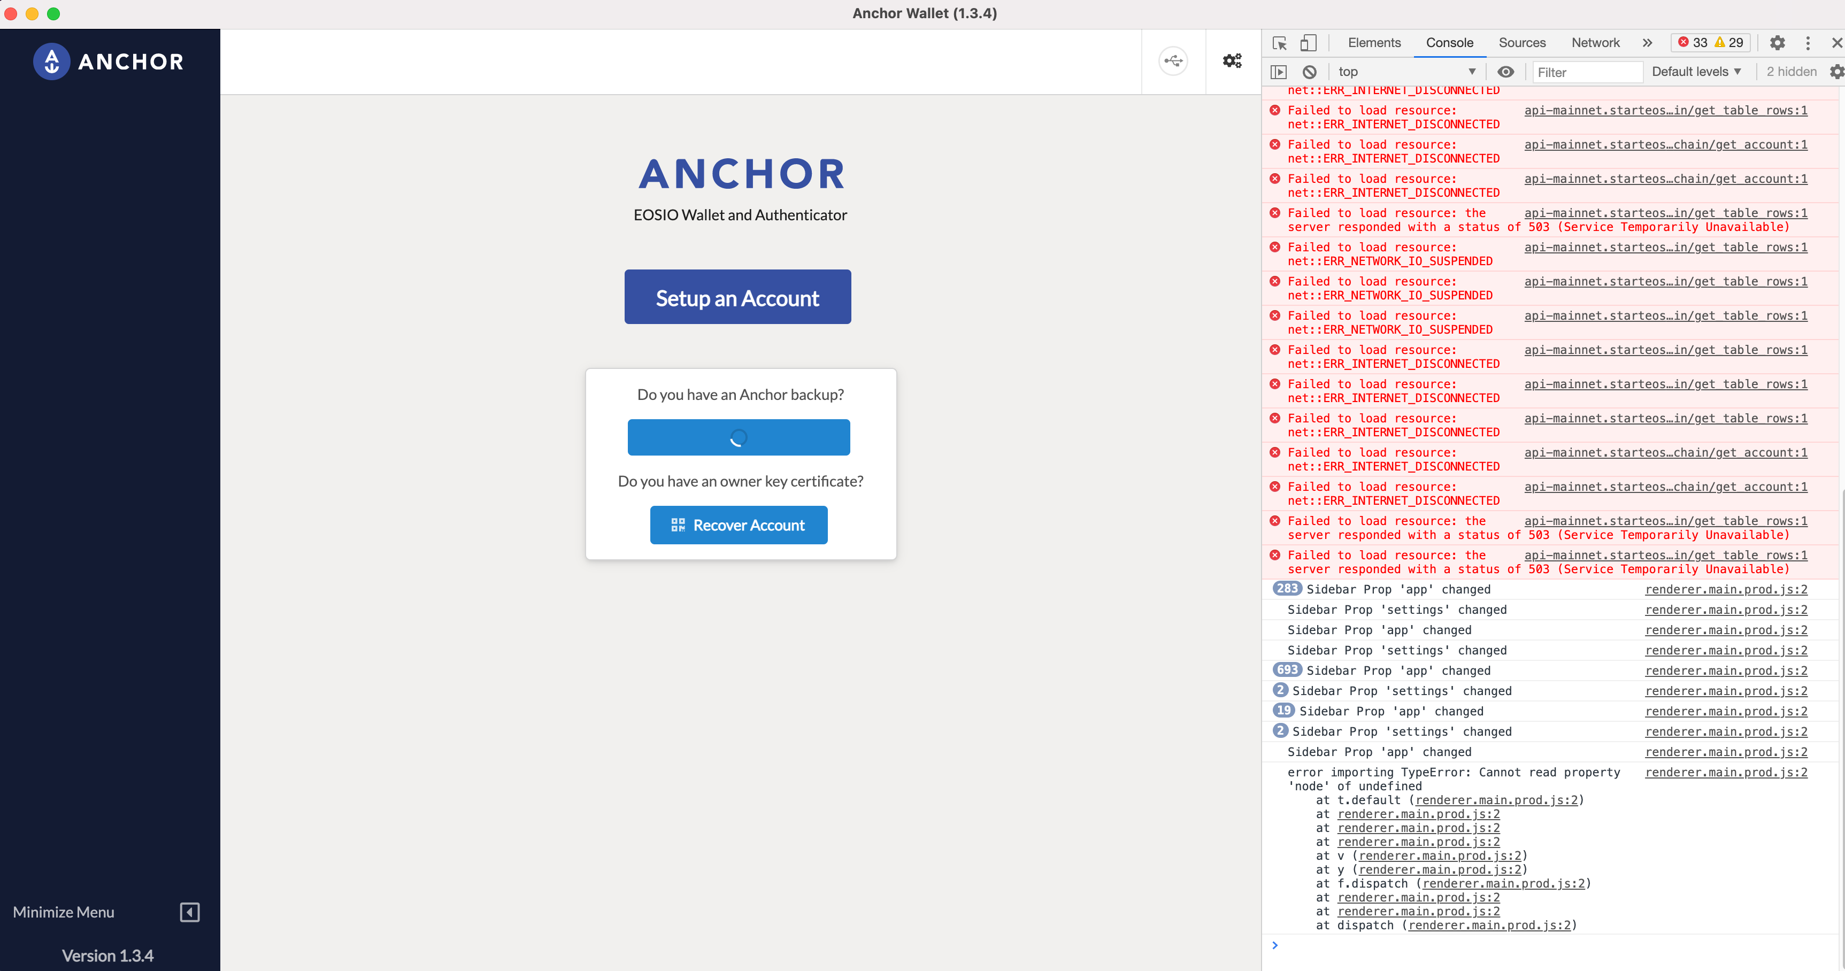Expand the hidden tabs chevron in DevTools
The height and width of the screenshot is (971, 1845).
(x=1647, y=43)
